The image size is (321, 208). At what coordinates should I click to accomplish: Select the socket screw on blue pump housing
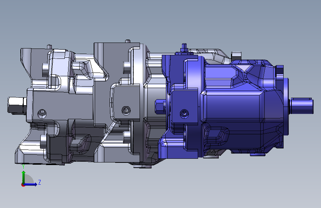point(184,113)
